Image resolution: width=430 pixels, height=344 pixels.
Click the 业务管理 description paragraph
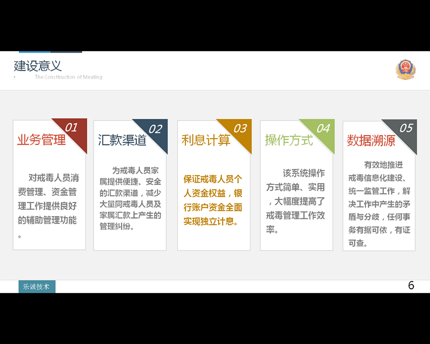(x=49, y=206)
